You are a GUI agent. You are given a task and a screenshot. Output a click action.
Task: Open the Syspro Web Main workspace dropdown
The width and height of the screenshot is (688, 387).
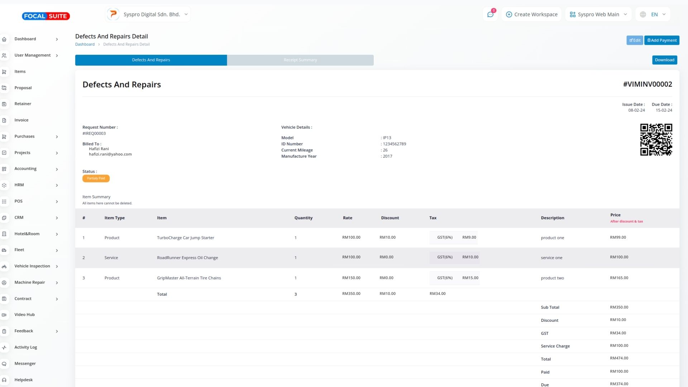(x=598, y=14)
